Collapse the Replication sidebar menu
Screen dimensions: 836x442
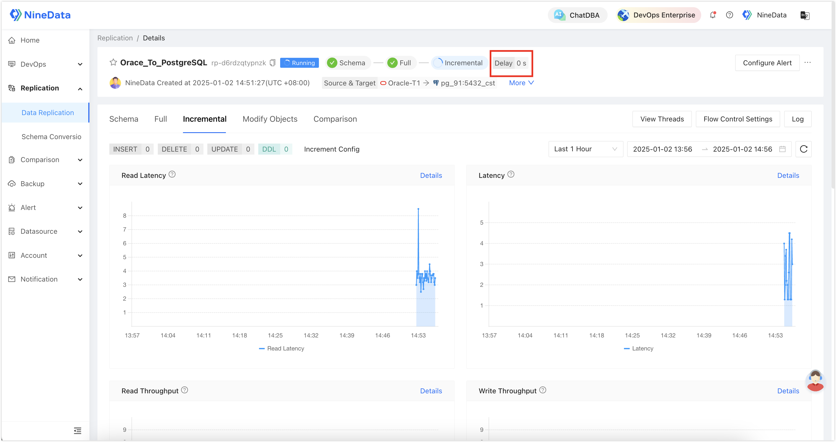click(45, 88)
